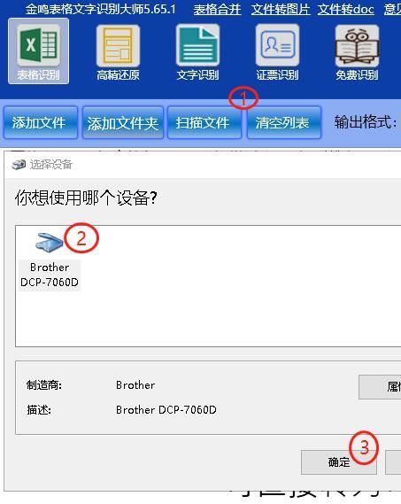Click the 添加文件夹 button
Image resolution: width=401 pixels, height=504 pixels.
pos(123,123)
